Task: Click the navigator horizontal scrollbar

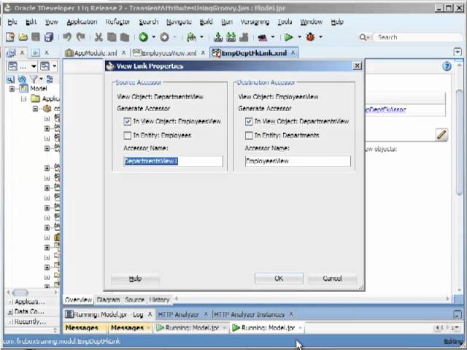Action: [20, 293]
